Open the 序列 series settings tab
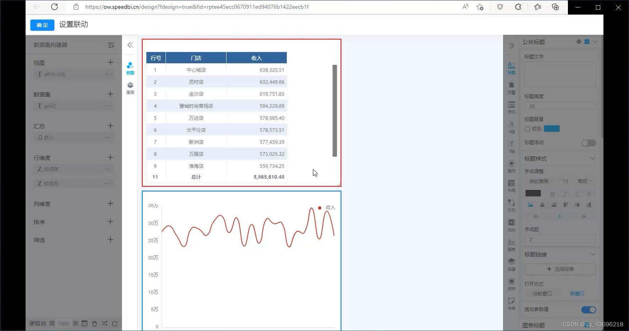629x331 pixels. pos(511,107)
